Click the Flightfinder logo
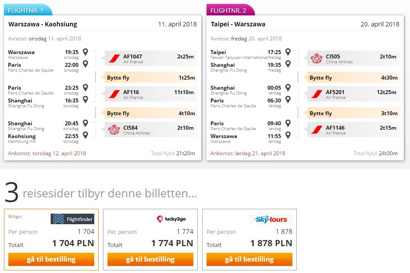The height and width of the screenshot is (273, 410). [72, 219]
